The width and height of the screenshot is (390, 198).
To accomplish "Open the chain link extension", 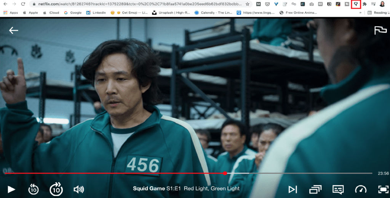I will 294,4.
